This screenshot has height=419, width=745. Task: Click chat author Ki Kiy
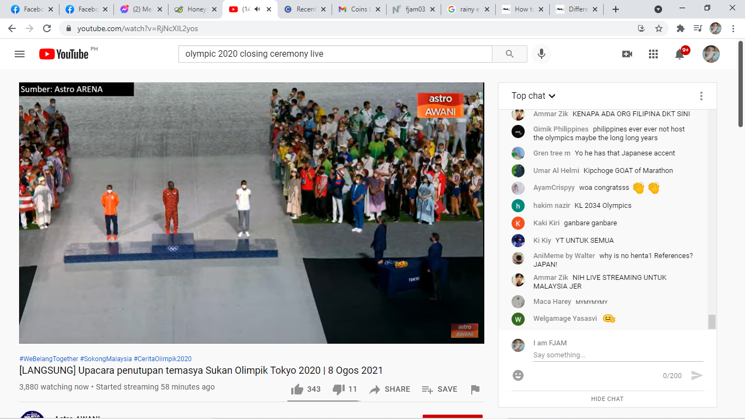coord(542,241)
